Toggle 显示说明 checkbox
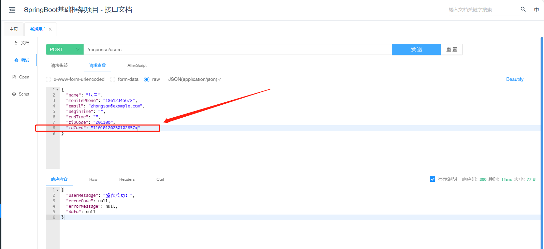The width and height of the screenshot is (544, 249). coord(432,179)
